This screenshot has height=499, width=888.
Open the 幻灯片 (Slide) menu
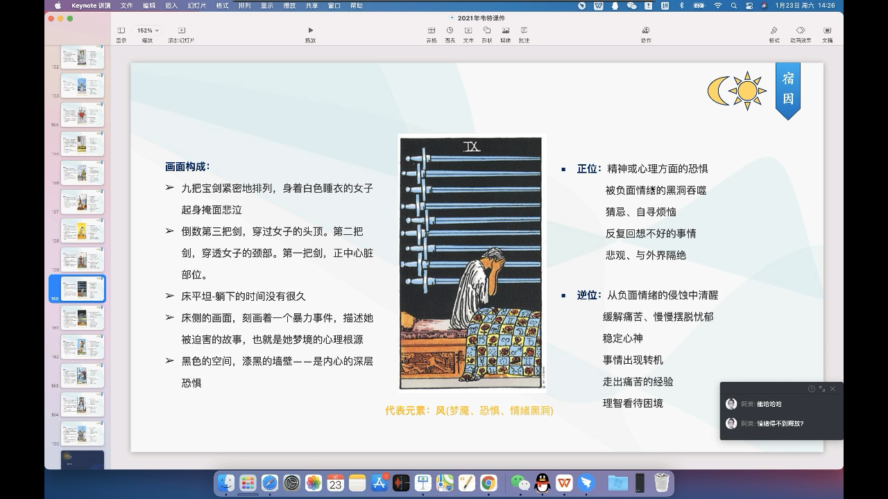pyautogui.click(x=197, y=6)
